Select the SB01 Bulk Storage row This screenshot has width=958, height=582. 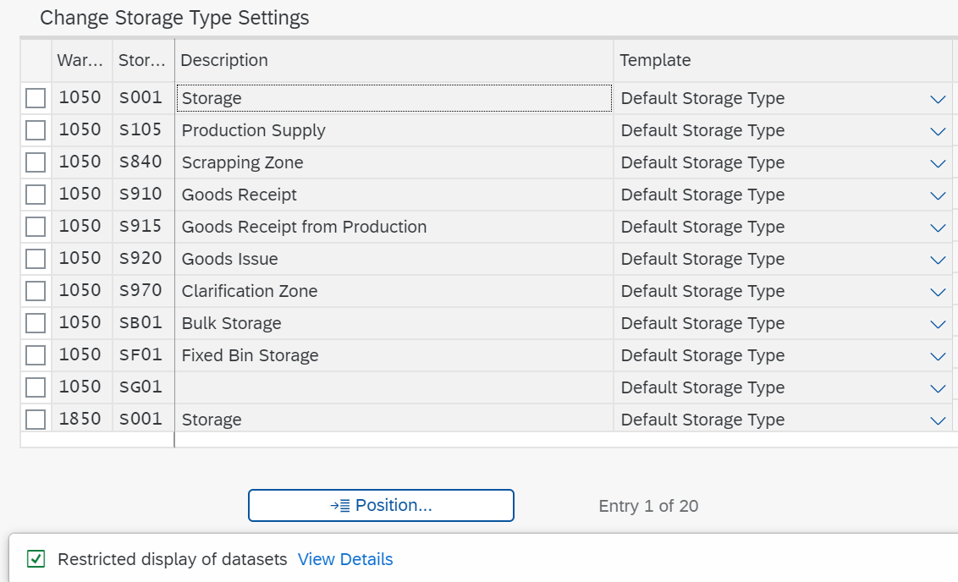coord(36,323)
